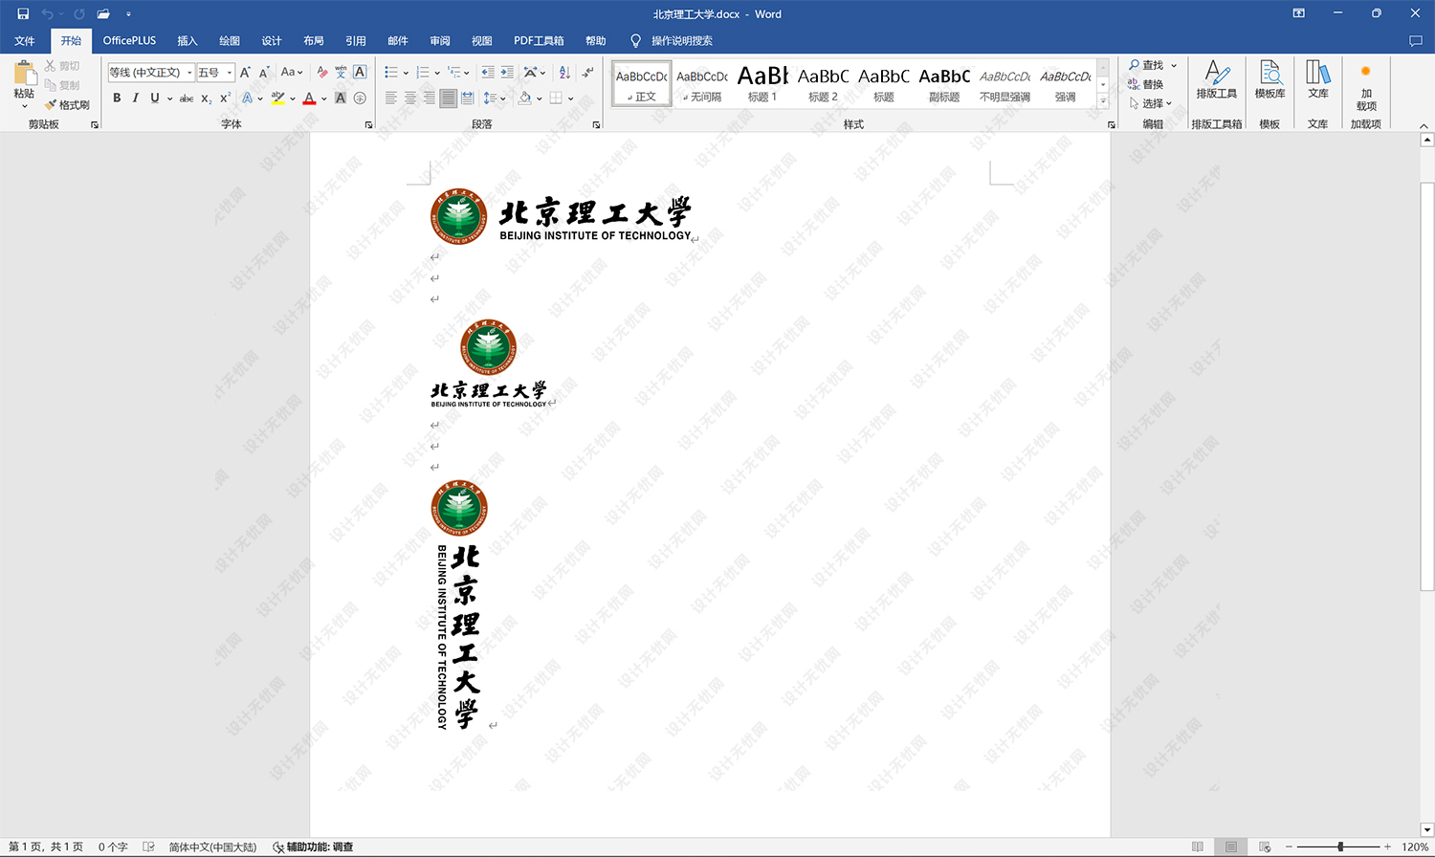Toggle italic formatting
Viewport: 1435px width, 857px height.
[x=136, y=99]
